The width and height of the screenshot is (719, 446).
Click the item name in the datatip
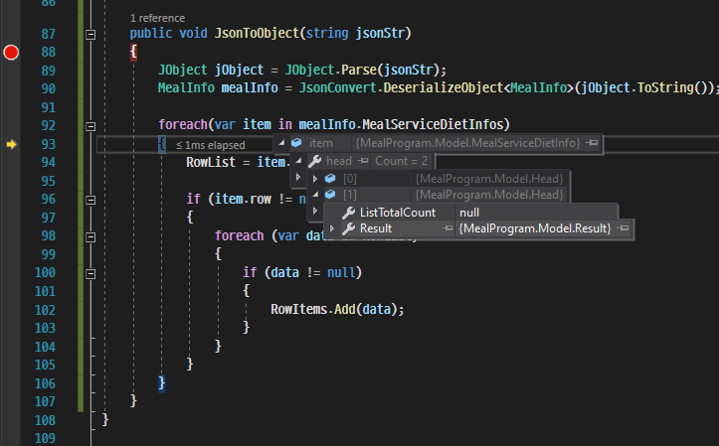(320, 143)
